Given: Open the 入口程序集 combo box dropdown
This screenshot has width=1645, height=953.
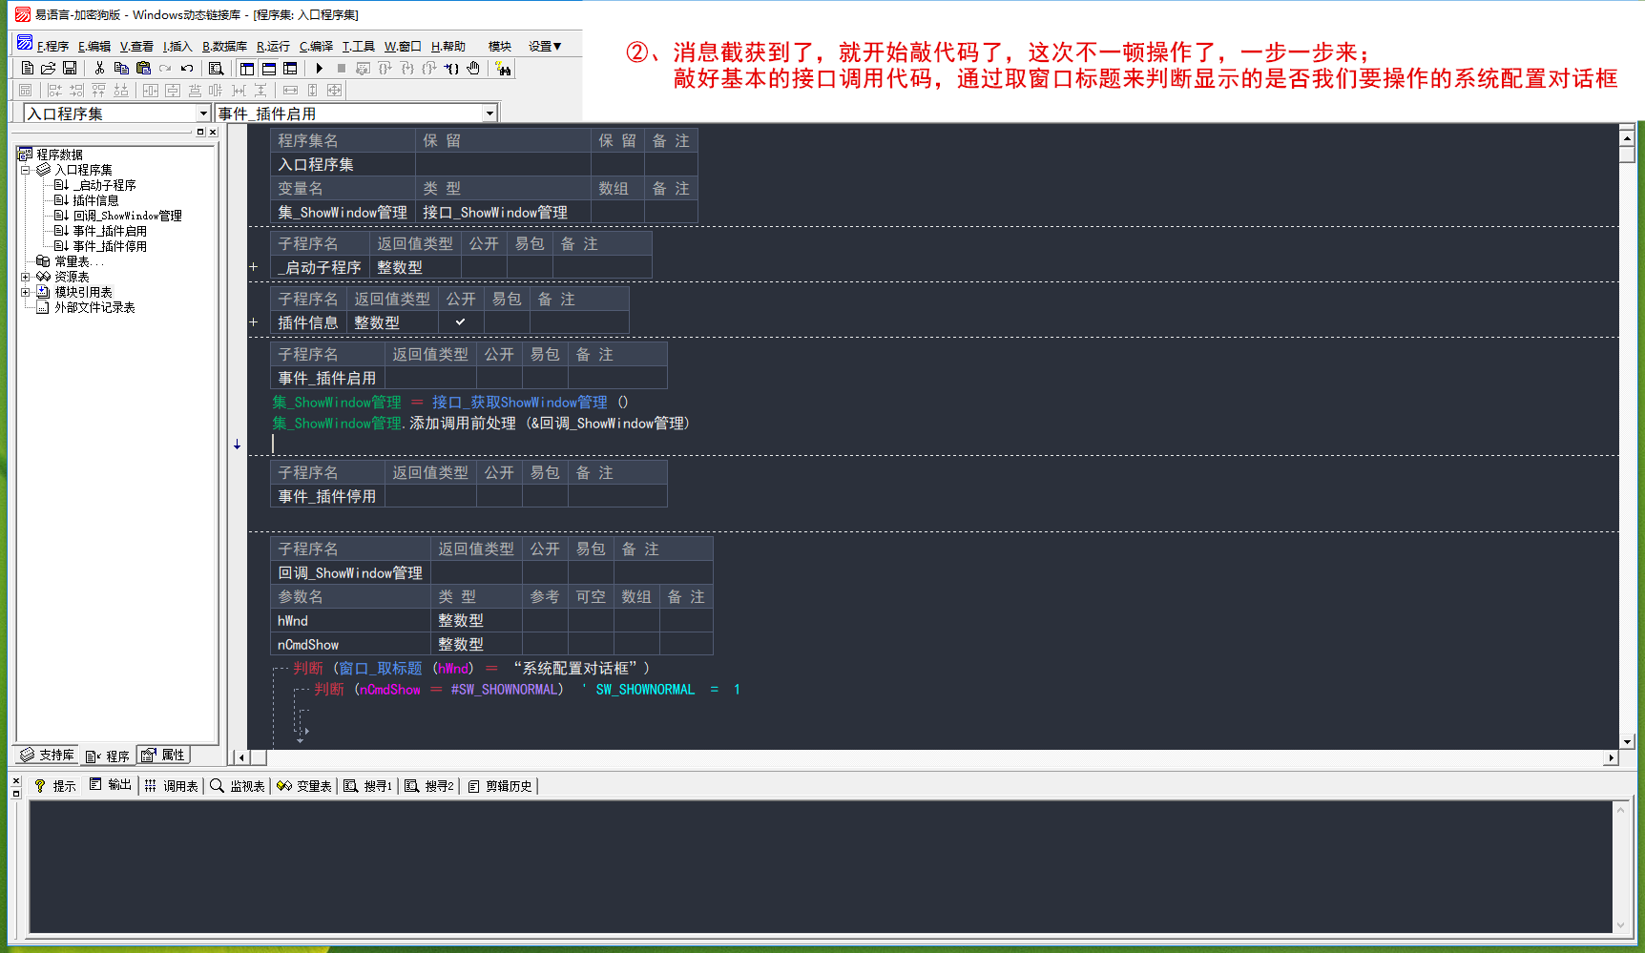Looking at the screenshot, I should pos(202,114).
